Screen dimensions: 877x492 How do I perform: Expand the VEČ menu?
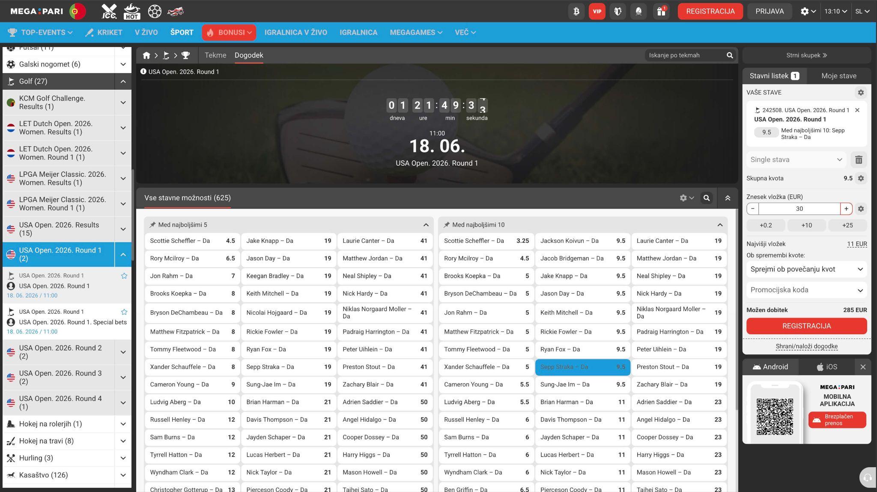click(x=465, y=32)
